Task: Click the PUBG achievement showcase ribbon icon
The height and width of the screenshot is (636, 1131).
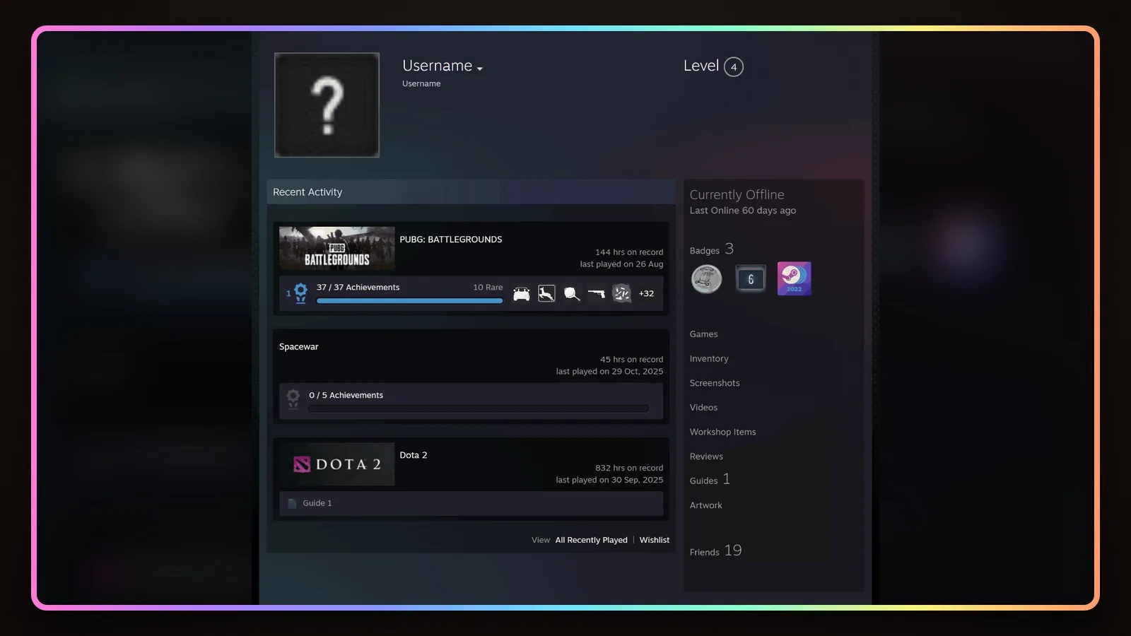Action: [300, 293]
